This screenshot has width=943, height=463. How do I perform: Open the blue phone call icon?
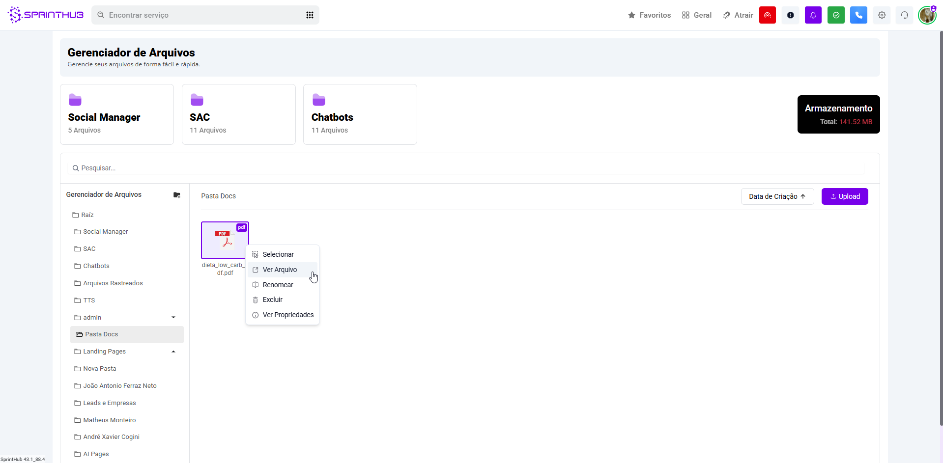click(x=858, y=15)
